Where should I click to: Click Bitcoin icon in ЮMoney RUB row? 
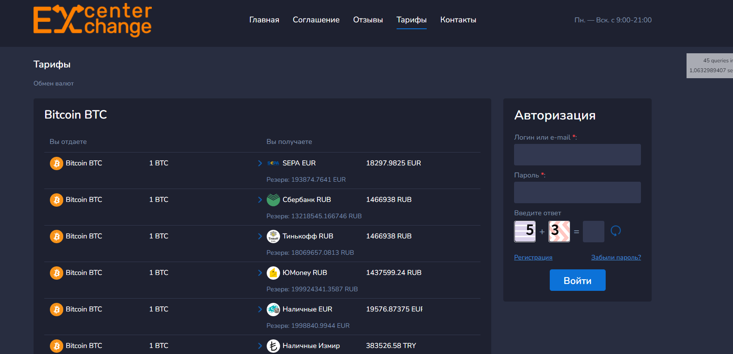click(56, 273)
